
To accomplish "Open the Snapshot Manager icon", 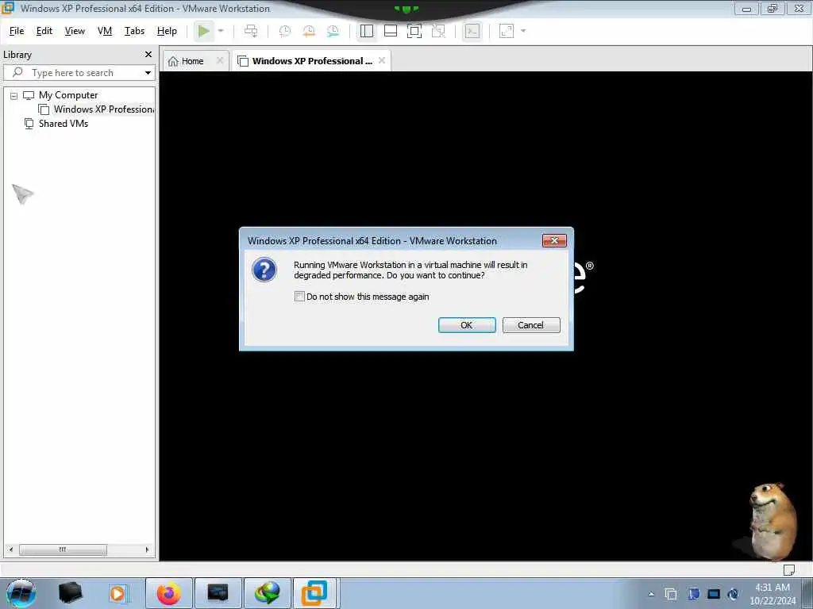I will pos(333,31).
